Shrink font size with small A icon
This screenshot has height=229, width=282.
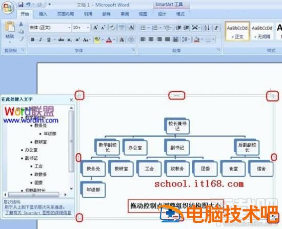(103, 28)
